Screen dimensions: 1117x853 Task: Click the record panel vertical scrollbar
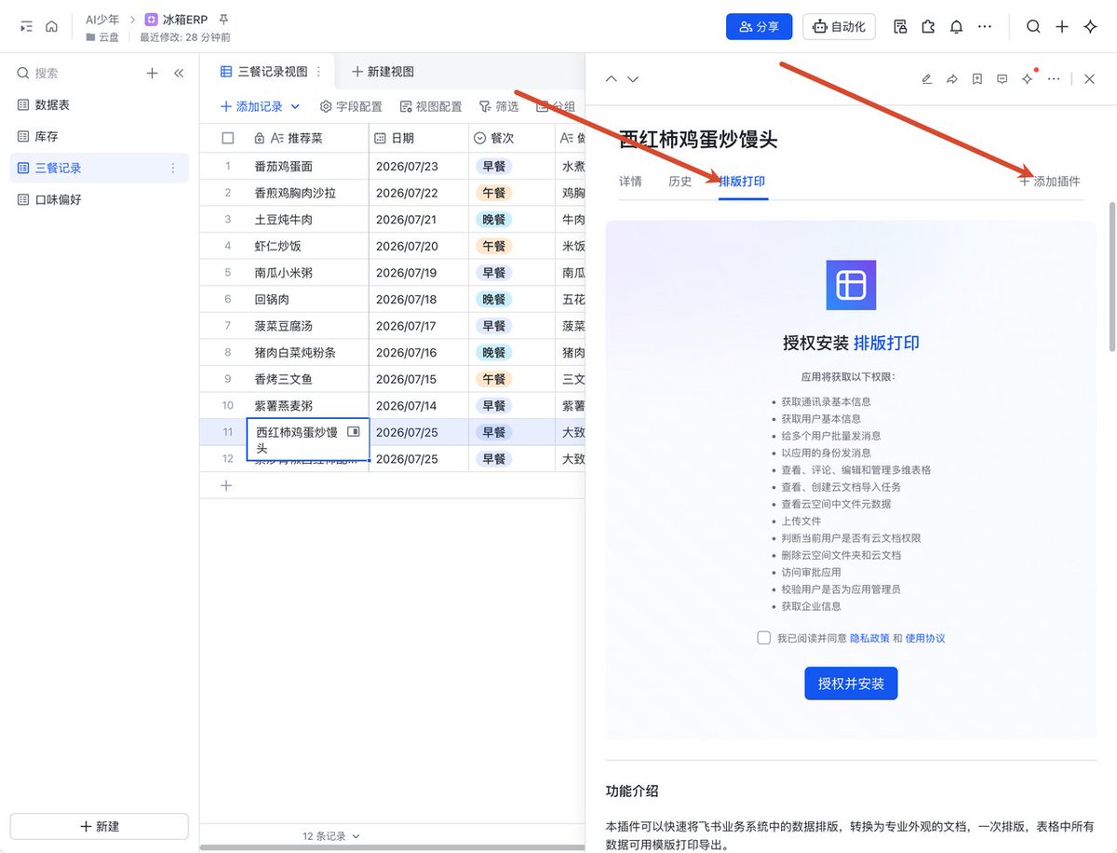1110,277
